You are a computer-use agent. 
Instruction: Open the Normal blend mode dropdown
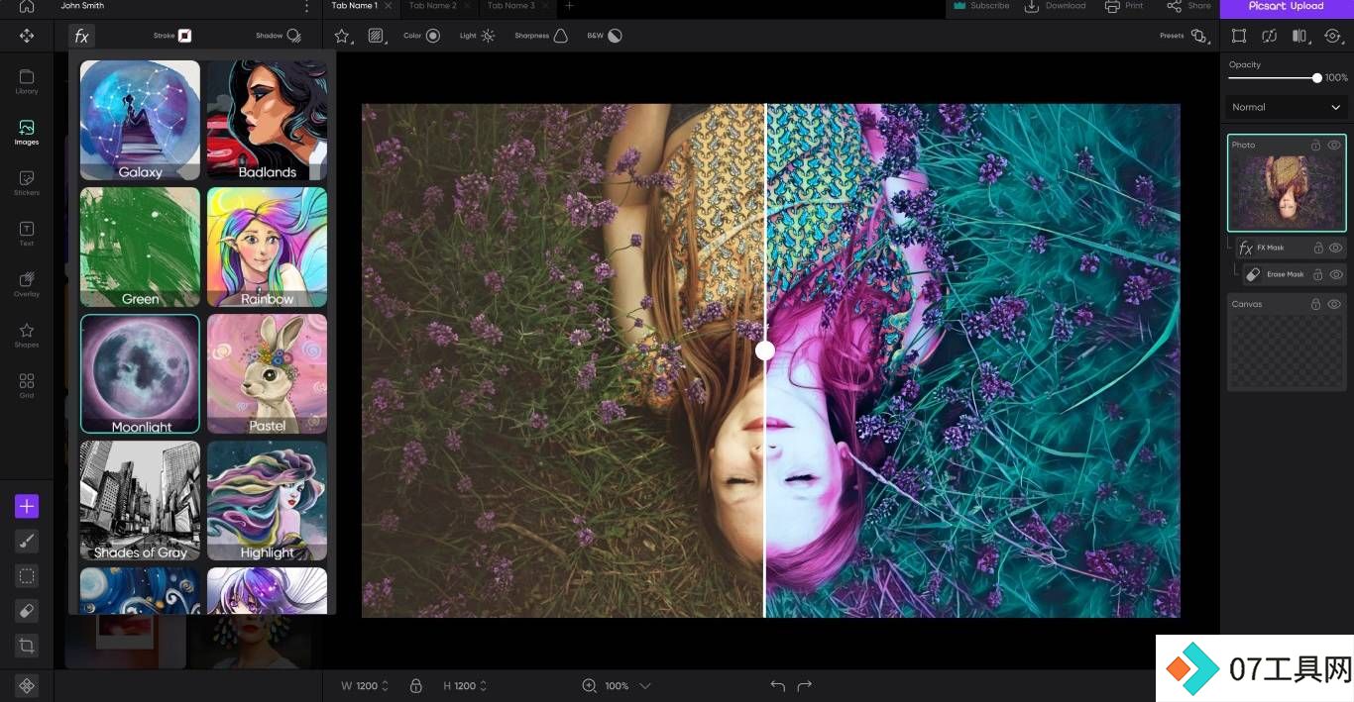(1286, 107)
